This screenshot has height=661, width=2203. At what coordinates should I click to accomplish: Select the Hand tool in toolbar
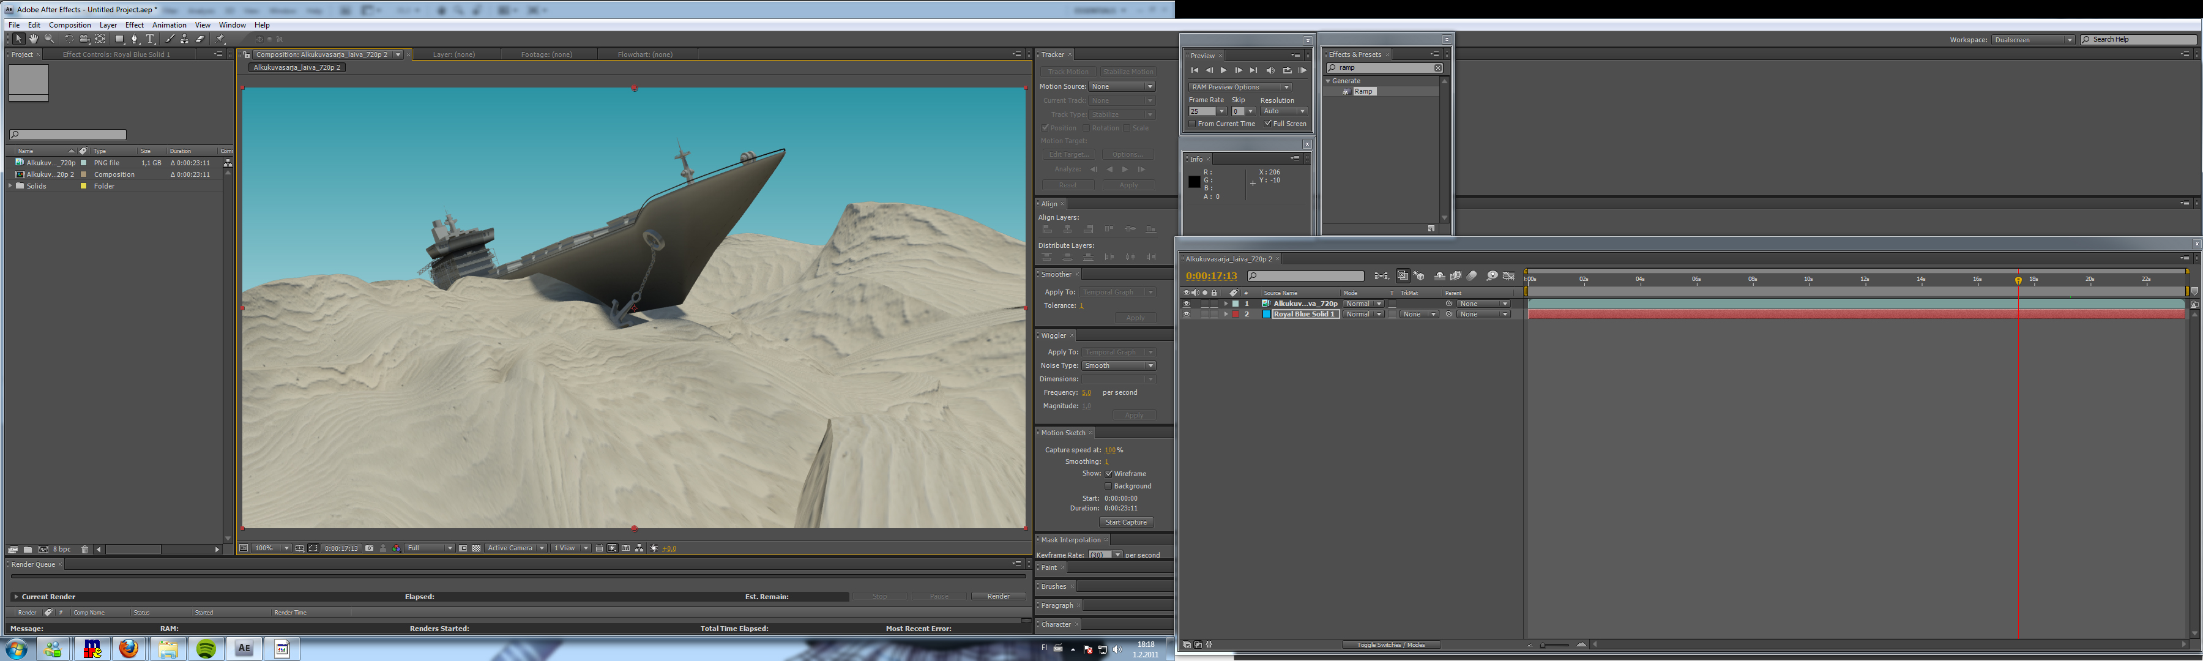(x=34, y=39)
